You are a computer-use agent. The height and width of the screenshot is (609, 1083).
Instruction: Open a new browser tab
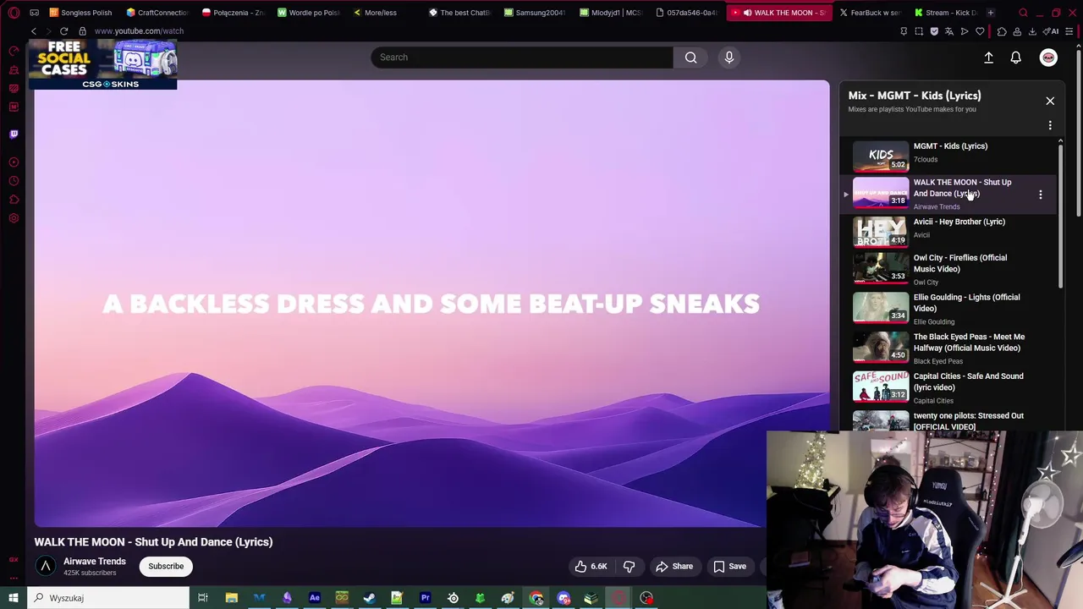tap(991, 13)
